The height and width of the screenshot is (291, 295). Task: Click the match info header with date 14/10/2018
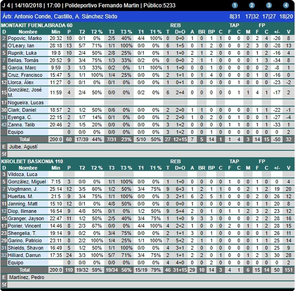pyautogui.click(x=89, y=5)
